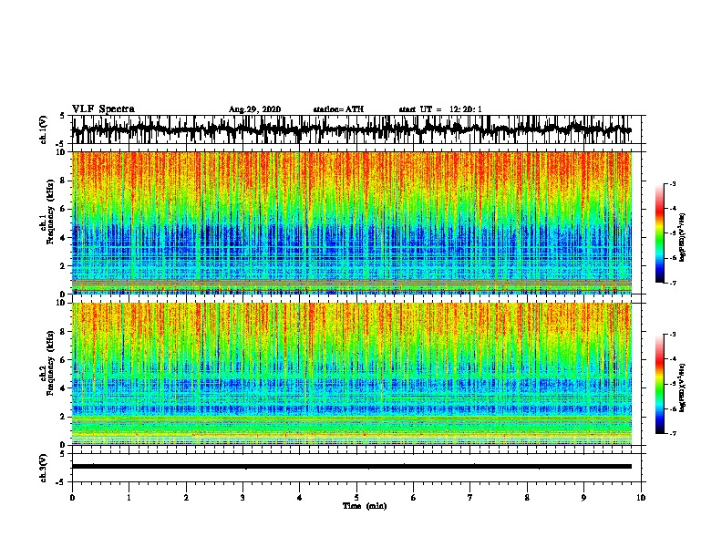The image size is (722, 558).
Task: Click the ch.1 color scale bar
Action: pos(659,233)
